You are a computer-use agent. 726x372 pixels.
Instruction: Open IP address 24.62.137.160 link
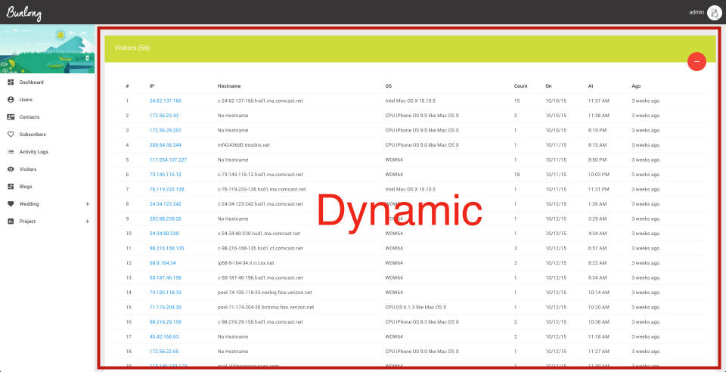165,101
